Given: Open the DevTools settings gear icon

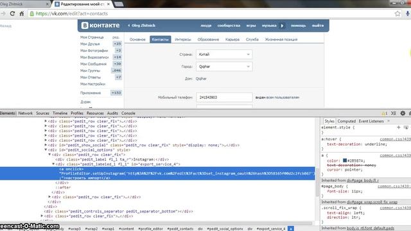Looking at the screenshot, I should [403, 113].
